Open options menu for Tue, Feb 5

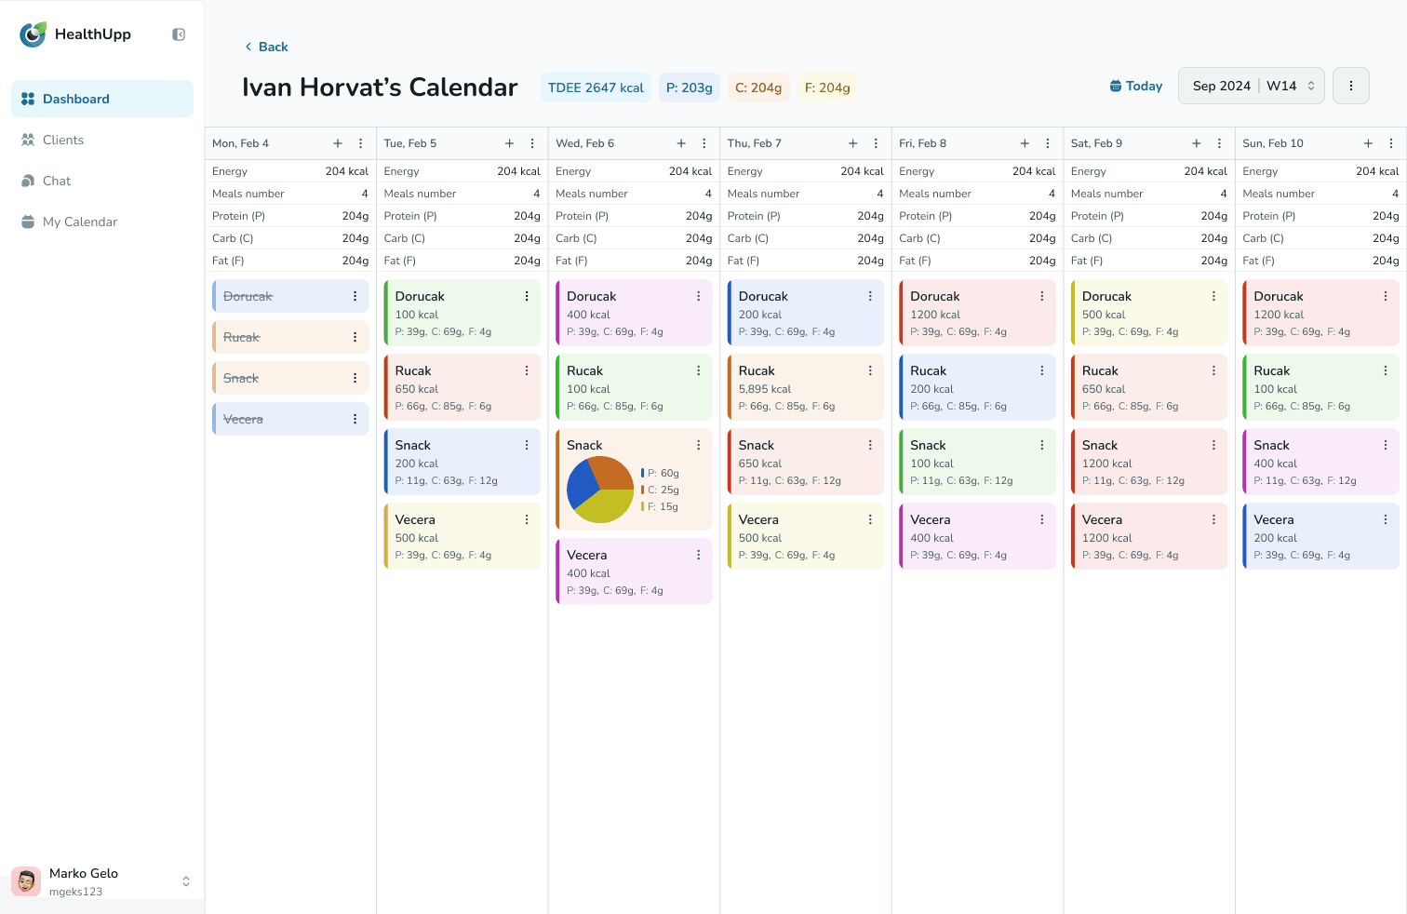coord(532,143)
